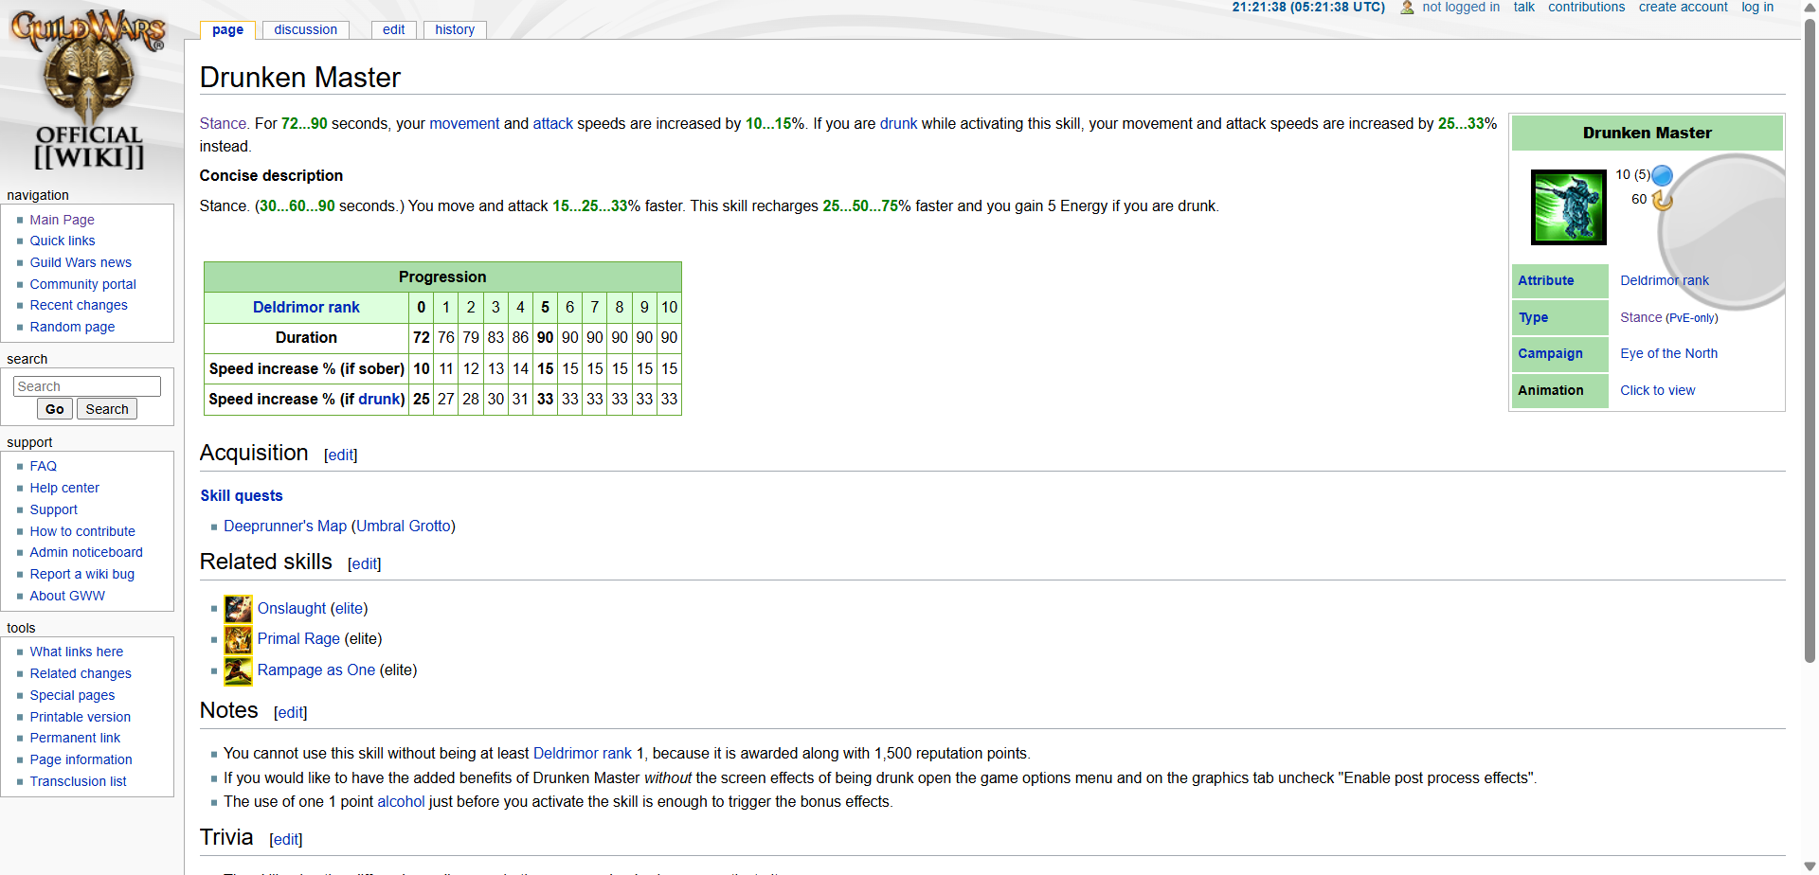
Task: Click the log in link
Action: click(1757, 7)
